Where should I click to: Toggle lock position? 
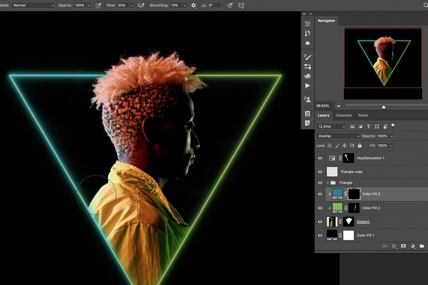[x=345, y=146]
